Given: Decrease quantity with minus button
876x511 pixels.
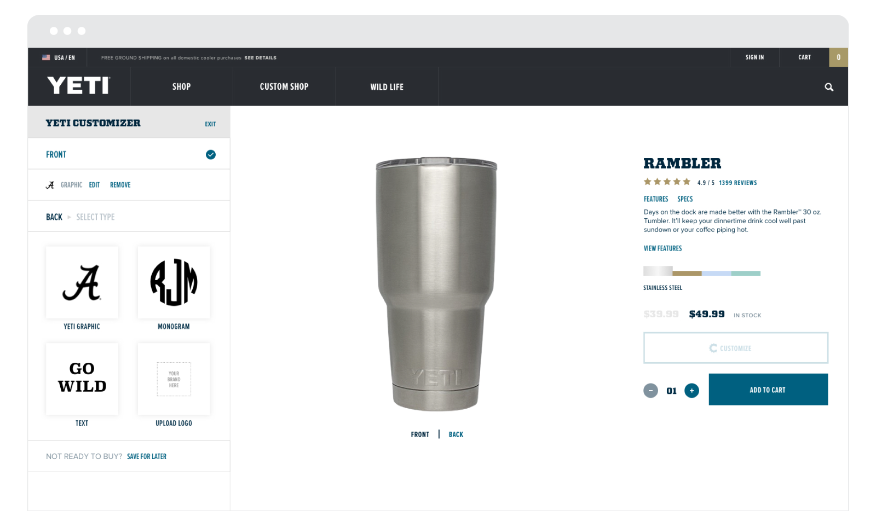Looking at the screenshot, I should pyautogui.click(x=650, y=391).
